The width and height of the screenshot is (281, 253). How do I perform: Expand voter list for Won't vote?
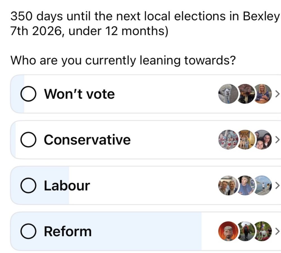(x=277, y=94)
